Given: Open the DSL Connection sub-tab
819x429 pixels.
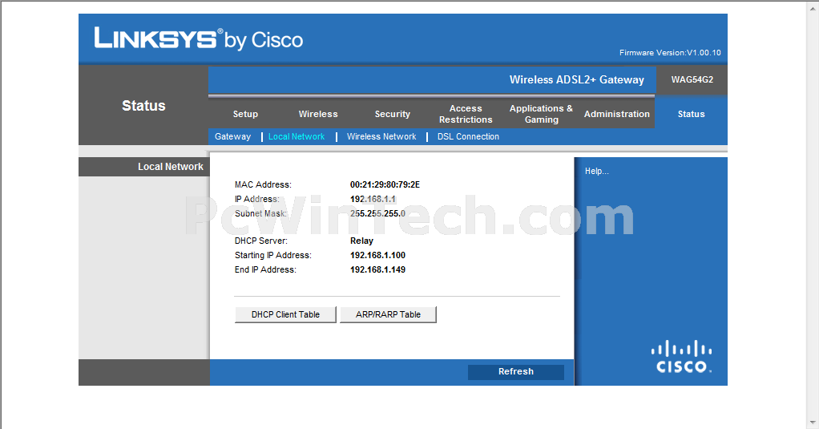Looking at the screenshot, I should pyautogui.click(x=468, y=136).
